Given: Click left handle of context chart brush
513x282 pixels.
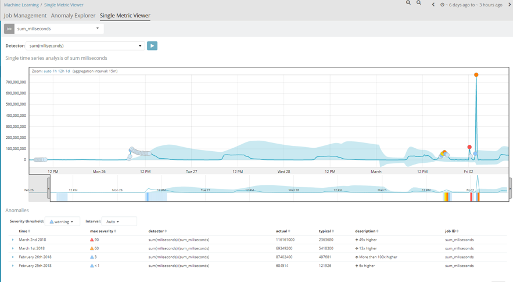Looking at the screenshot, I should tap(49, 188).
